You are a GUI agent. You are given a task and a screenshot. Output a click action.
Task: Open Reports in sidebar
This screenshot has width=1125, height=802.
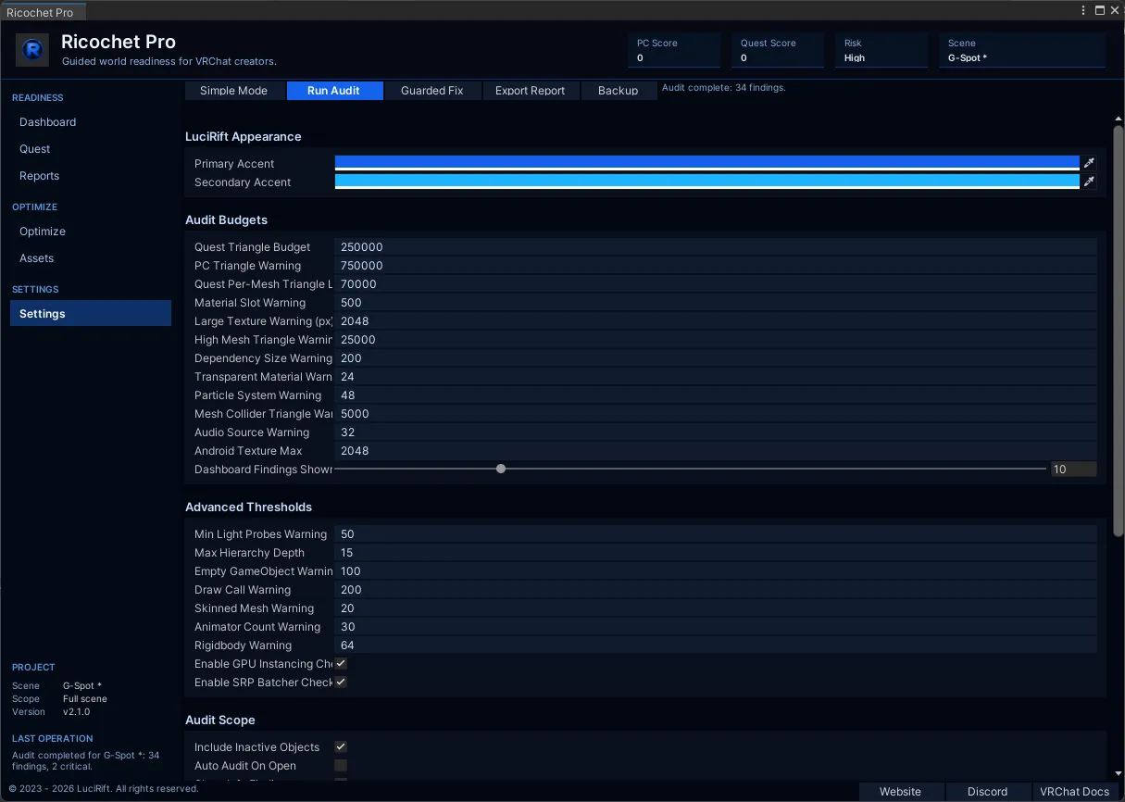tap(90, 176)
